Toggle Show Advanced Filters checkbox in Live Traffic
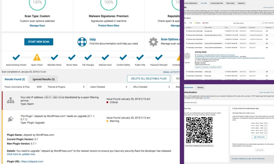The height and width of the screenshot is (164, 274). [263, 23]
